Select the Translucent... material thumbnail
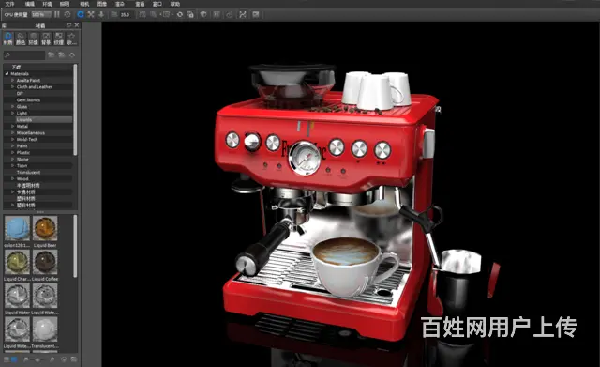The height and width of the screenshot is (367, 600). [x=45, y=329]
